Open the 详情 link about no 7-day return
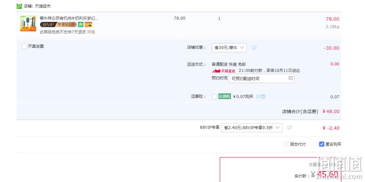 coord(91,32)
